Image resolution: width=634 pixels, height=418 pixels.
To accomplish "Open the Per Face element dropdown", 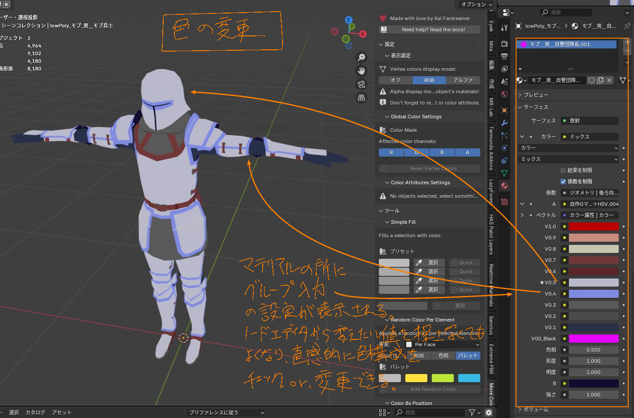I will click(x=442, y=344).
